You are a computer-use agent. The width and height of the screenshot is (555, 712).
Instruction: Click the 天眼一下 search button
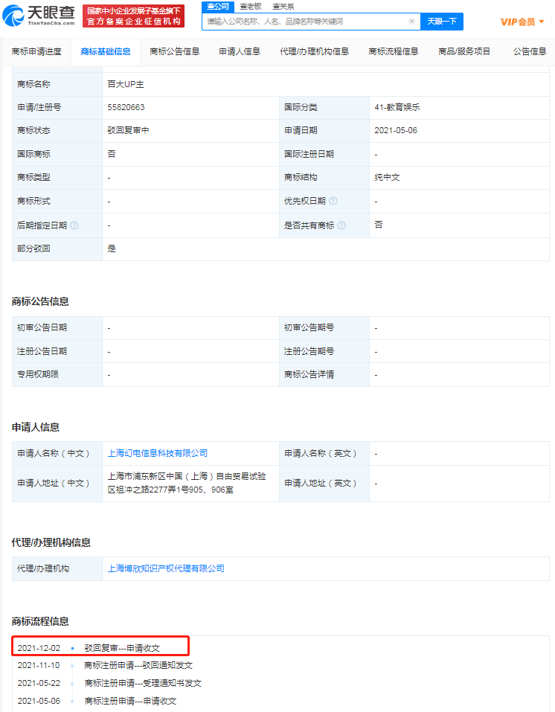click(x=442, y=22)
